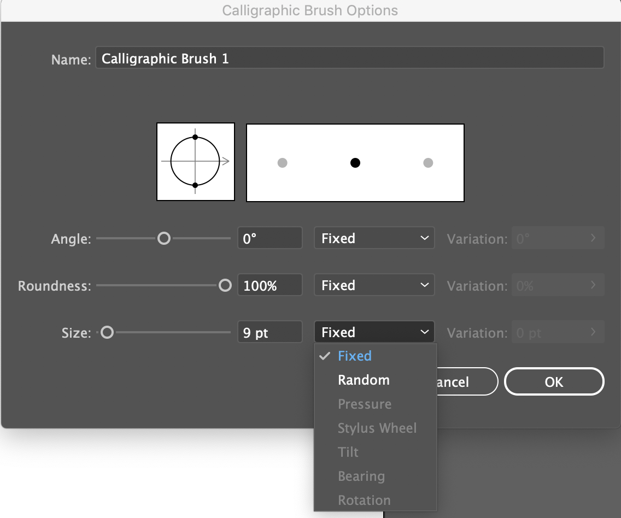Select Bearing in the dropdown list

(x=361, y=476)
